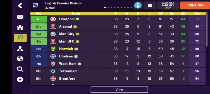Go back using the arrow icon
The image size is (210, 94).
[x=20, y=5]
